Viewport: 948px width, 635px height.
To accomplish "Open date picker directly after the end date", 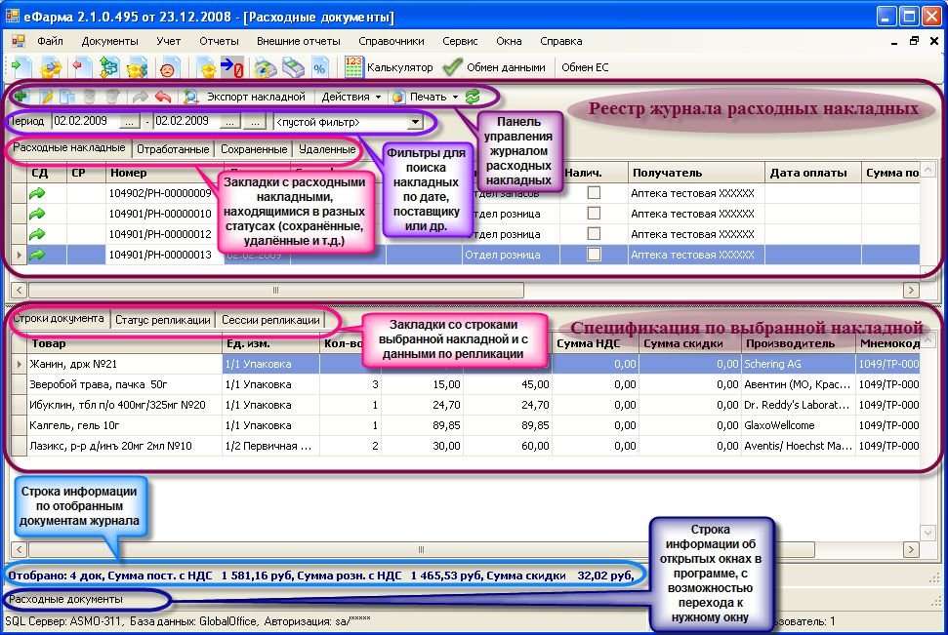I will (x=229, y=122).
